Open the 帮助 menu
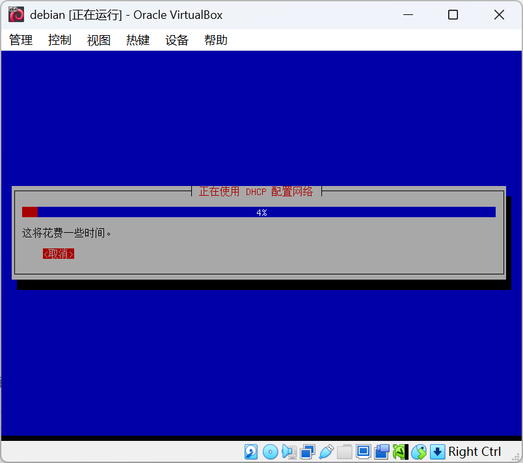The image size is (523, 463). 216,40
